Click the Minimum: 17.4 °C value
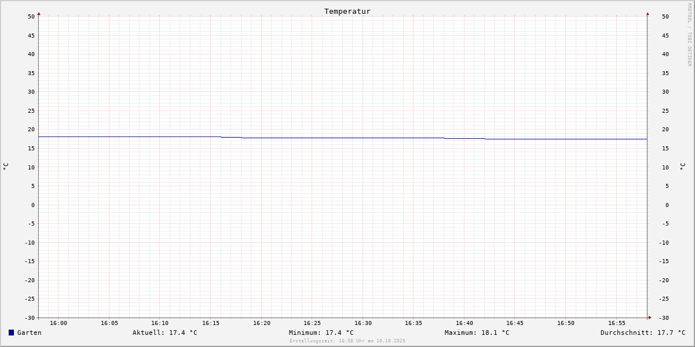 pyautogui.click(x=321, y=333)
